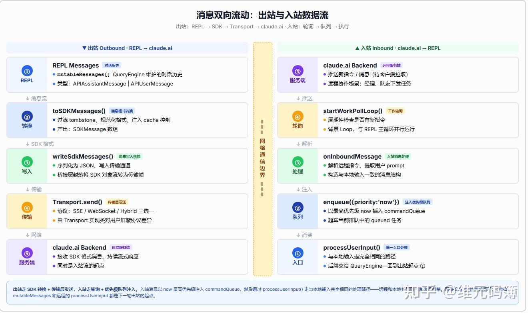Image resolution: width=531 pixels, height=314 pixels.
Task: Collapse the 出站 Outbound section header
Action: pos(127,48)
